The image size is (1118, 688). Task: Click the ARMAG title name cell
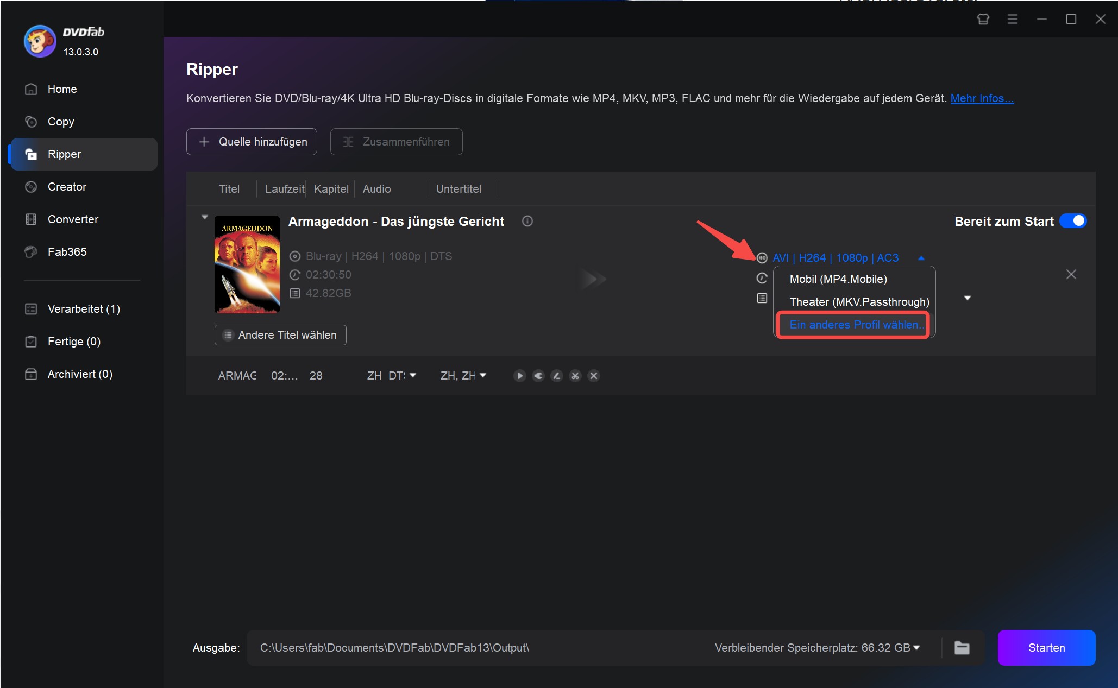click(x=237, y=376)
